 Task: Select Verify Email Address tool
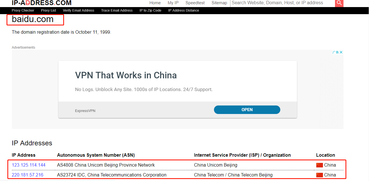coord(79,10)
